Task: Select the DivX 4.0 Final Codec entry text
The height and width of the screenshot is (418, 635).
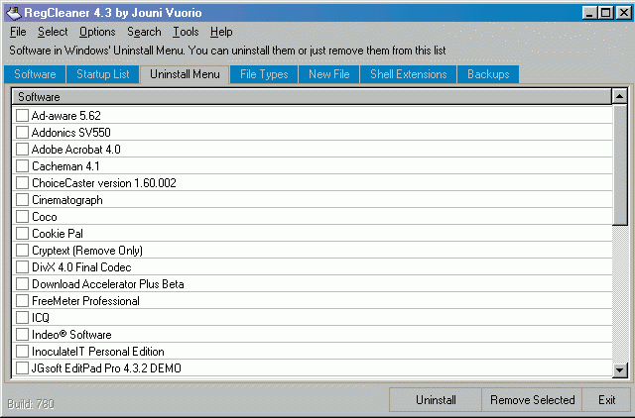Action: click(81, 267)
